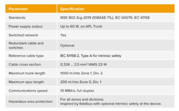Select Redundant cable and switches label
179x111 pixels.
[x=26, y=45]
